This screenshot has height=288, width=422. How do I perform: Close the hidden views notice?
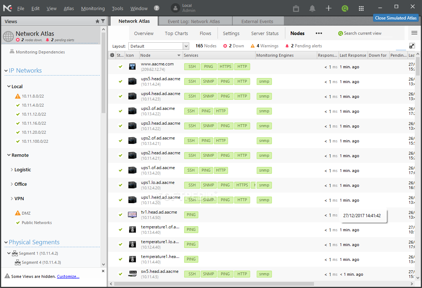(x=103, y=271)
